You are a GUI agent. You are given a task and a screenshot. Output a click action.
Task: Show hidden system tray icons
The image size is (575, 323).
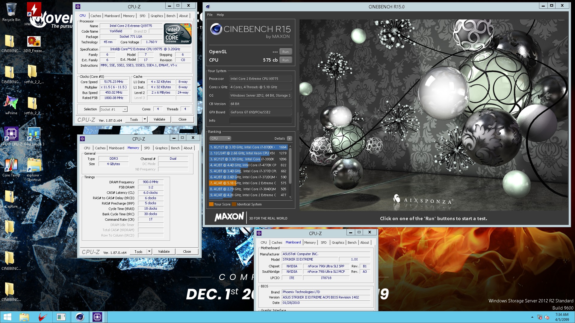(x=532, y=317)
